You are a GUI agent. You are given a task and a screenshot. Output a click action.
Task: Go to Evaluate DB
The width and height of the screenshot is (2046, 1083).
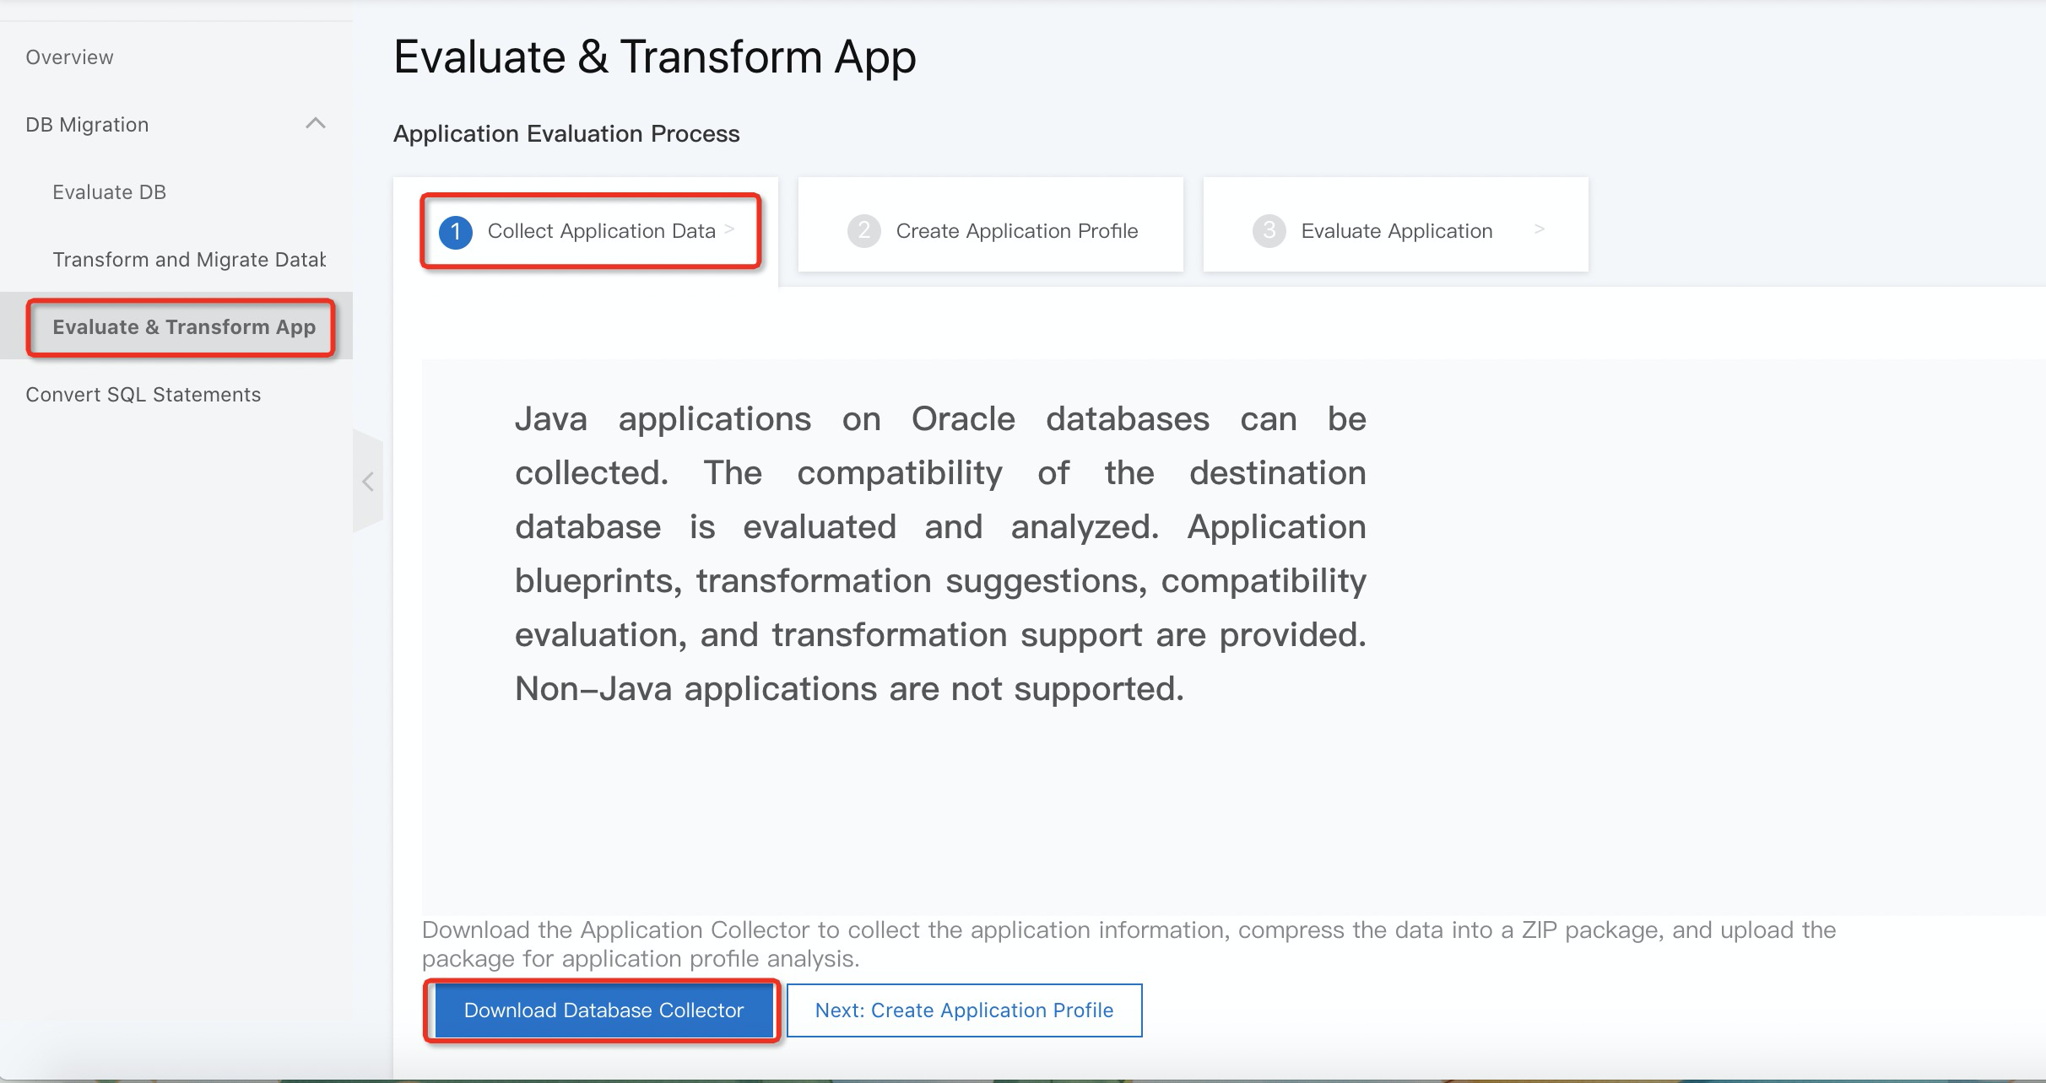[x=110, y=192]
